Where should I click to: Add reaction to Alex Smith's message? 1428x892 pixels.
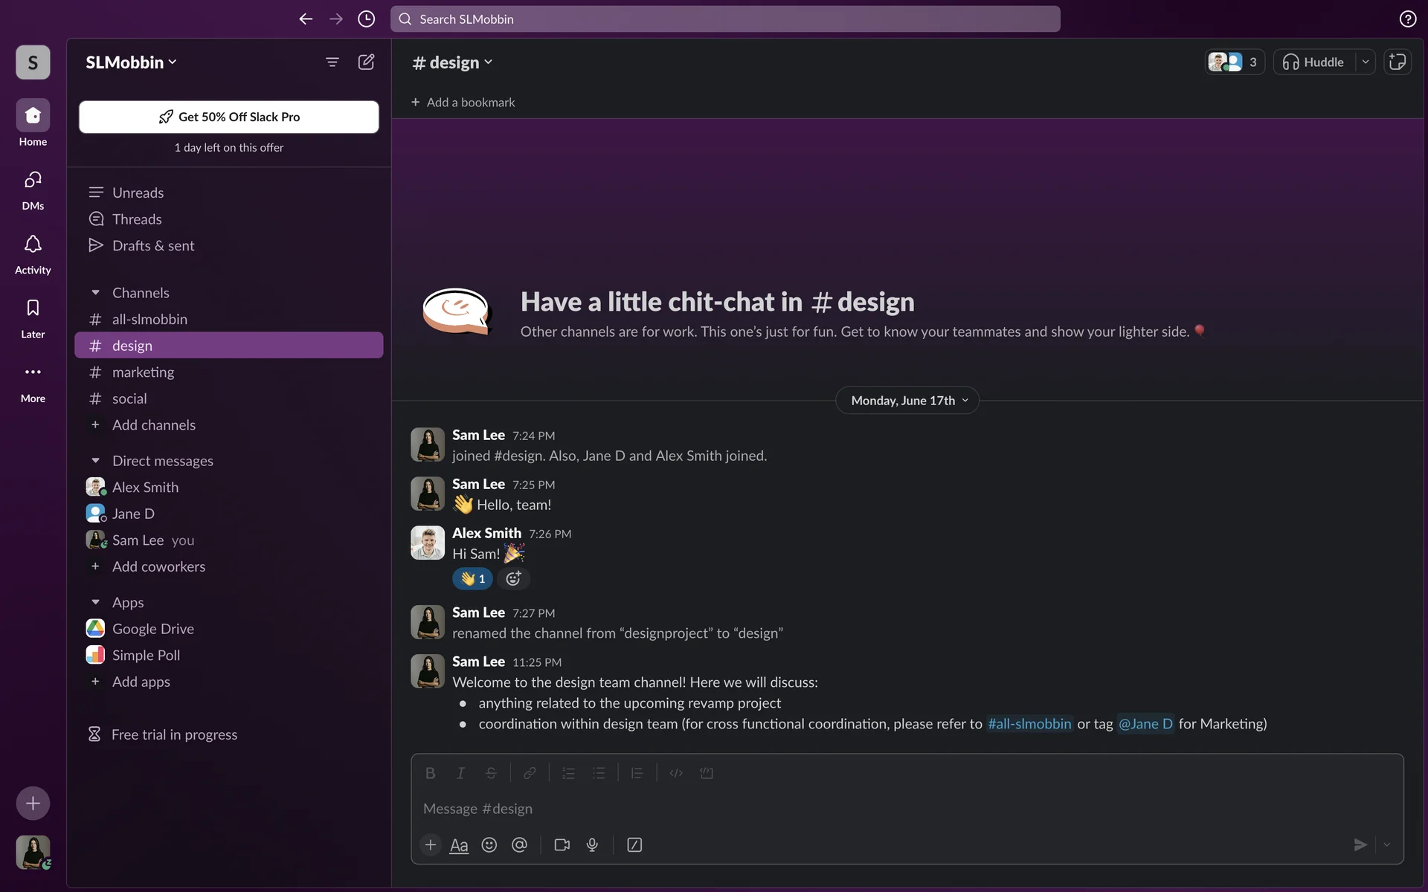click(513, 578)
